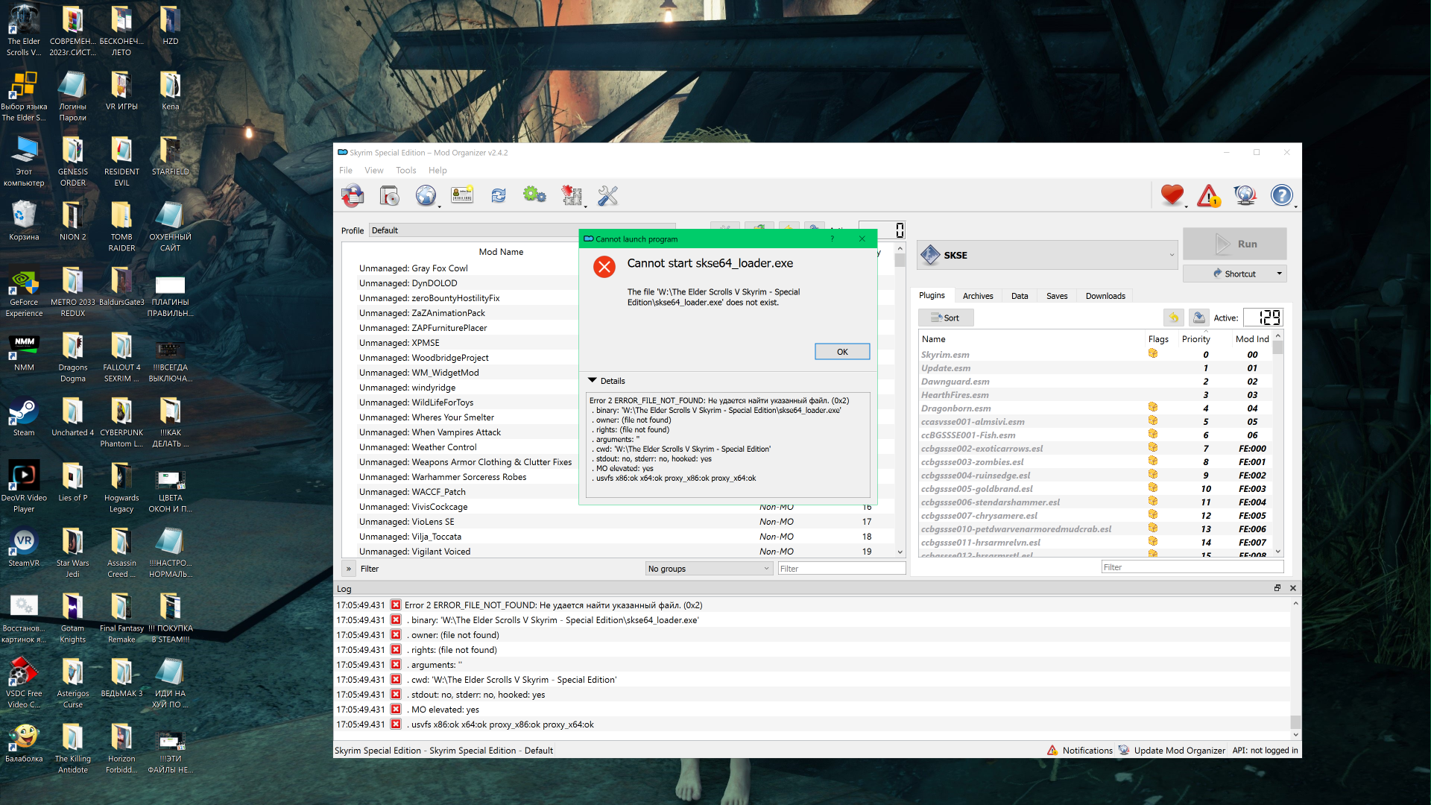
Task: Click the Install Mod from archive icon
Action: click(x=389, y=196)
